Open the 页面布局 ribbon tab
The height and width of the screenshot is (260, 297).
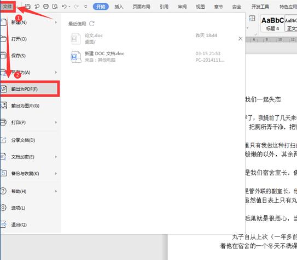click(141, 7)
